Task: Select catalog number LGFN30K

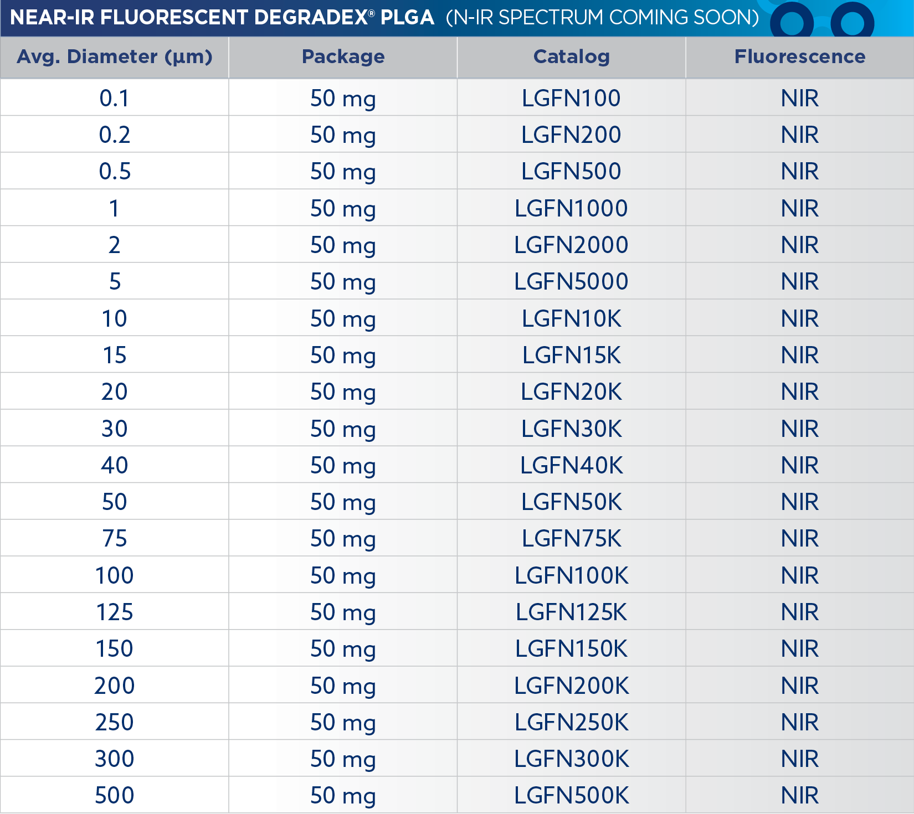Action: (x=571, y=429)
